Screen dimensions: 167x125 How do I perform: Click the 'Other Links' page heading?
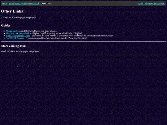(12, 11)
